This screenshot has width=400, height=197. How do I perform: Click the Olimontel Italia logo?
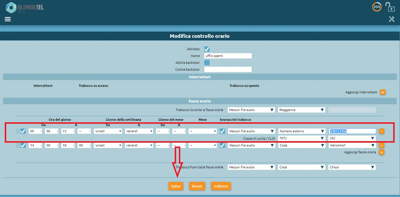25,8
